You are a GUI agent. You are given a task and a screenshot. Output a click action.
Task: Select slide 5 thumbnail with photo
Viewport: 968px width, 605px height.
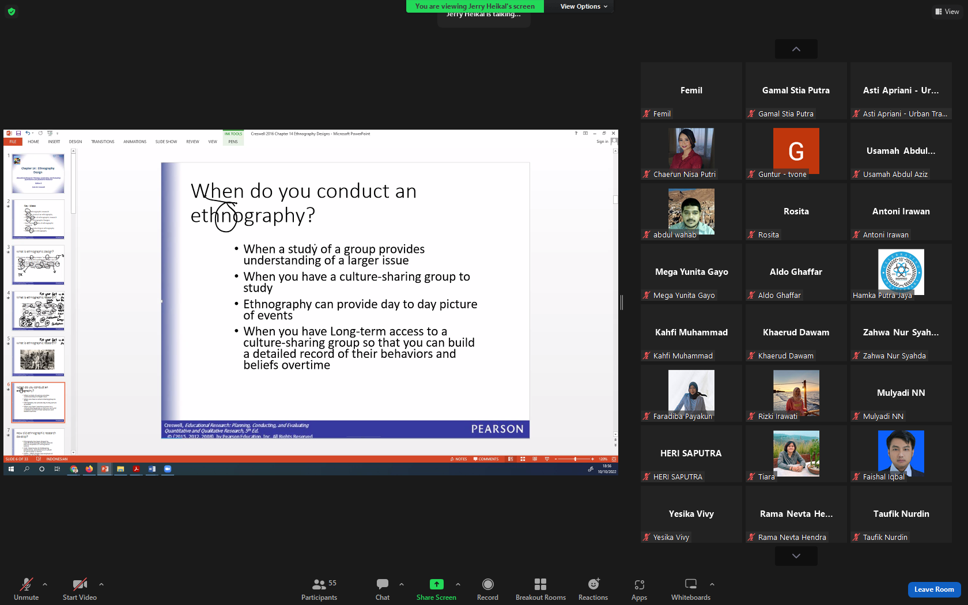tap(38, 357)
